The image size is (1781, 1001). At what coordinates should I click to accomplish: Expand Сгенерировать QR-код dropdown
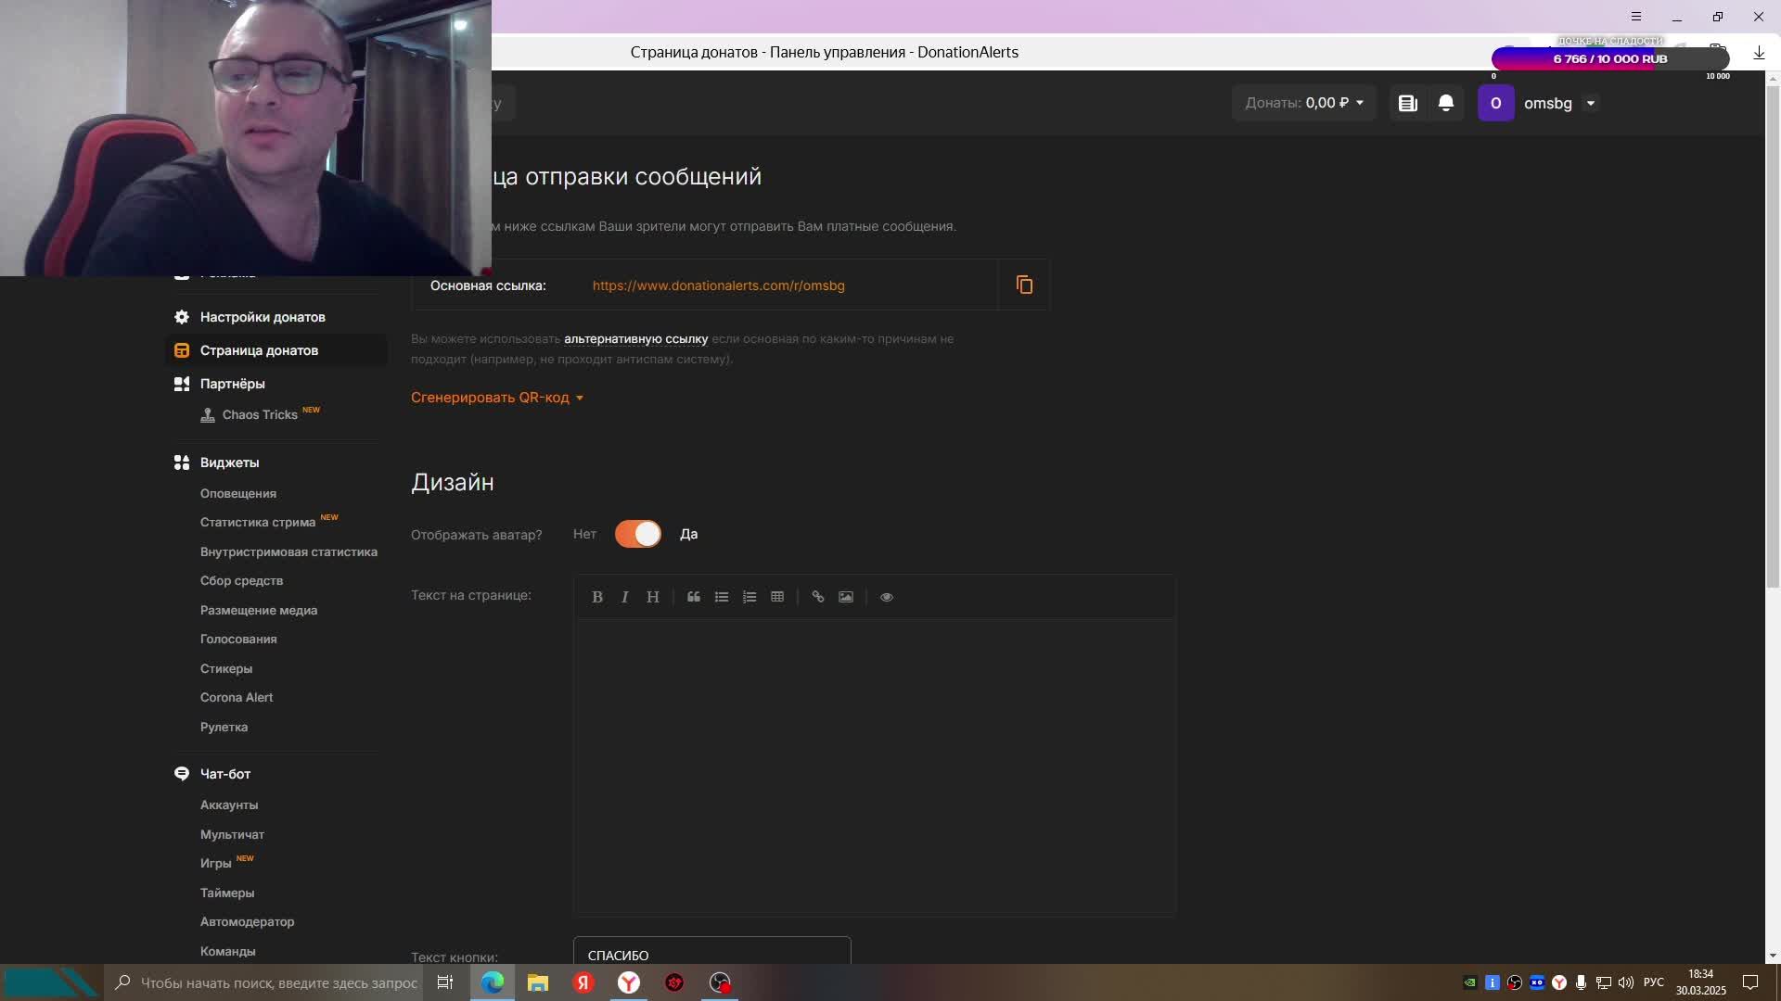point(497,398)
